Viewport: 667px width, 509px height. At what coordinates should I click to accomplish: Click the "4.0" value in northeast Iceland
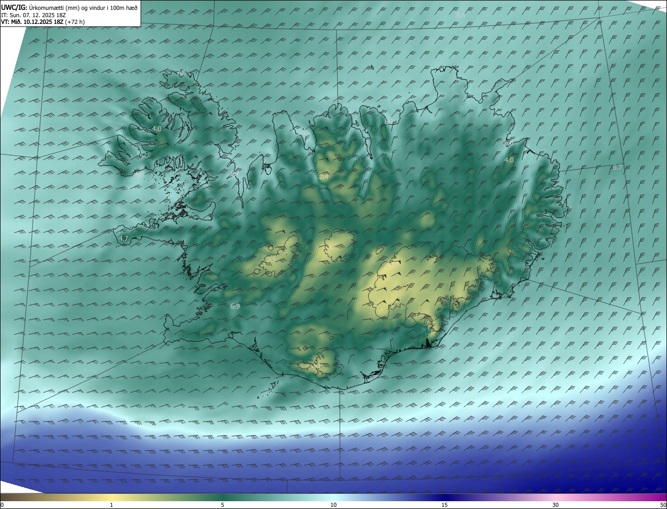coord(509,160)
